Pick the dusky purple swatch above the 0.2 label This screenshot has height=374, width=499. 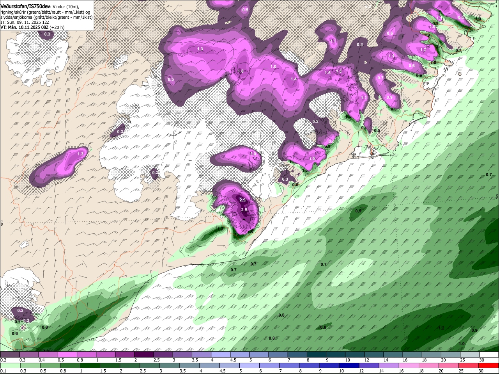[10, 354]
